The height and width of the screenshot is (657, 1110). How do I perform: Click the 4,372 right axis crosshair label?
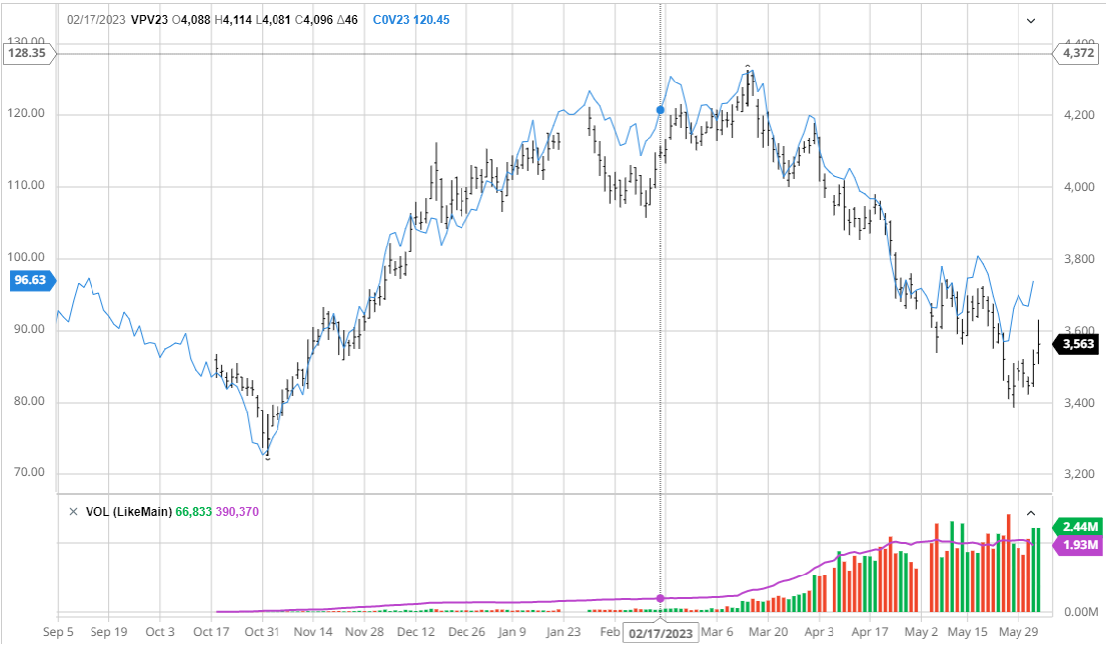(1078, 53)
